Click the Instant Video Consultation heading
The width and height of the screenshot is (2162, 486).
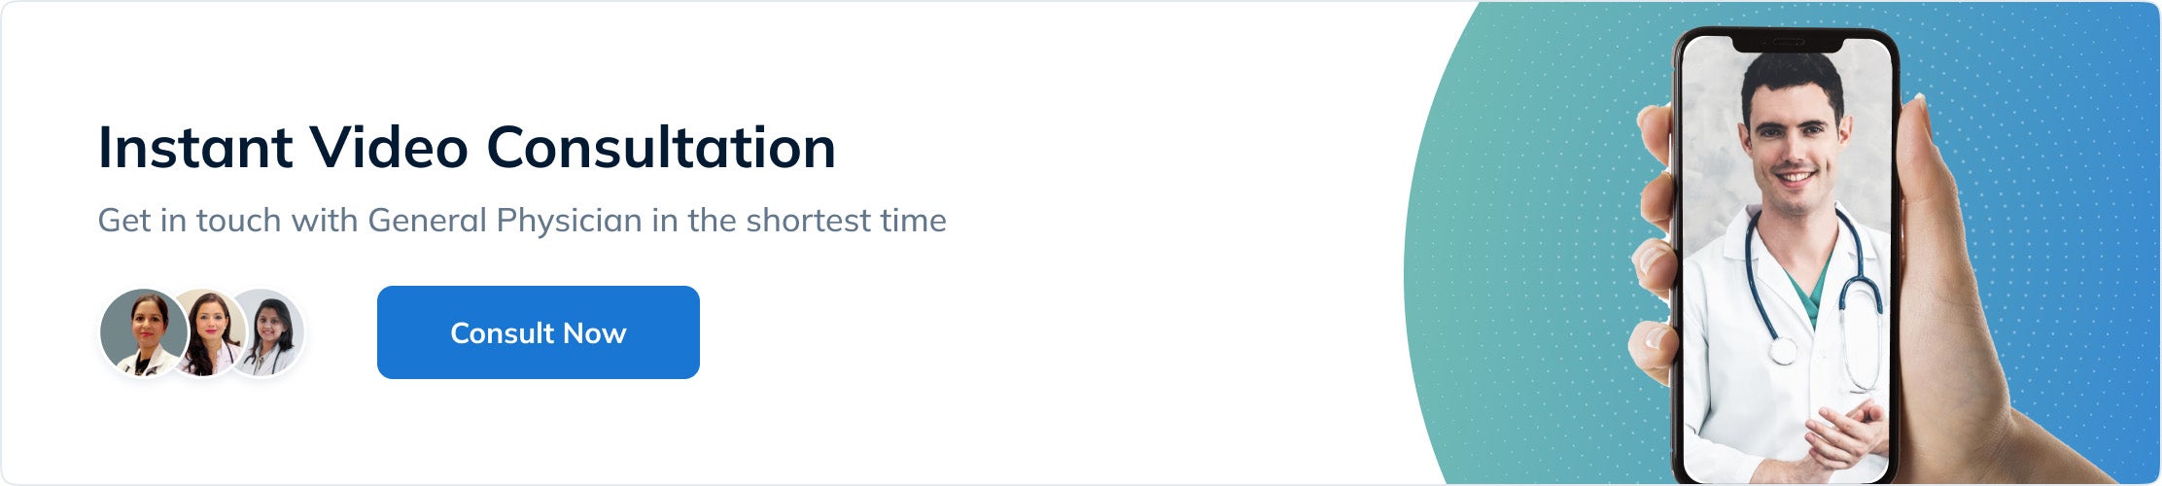[467, 148]
